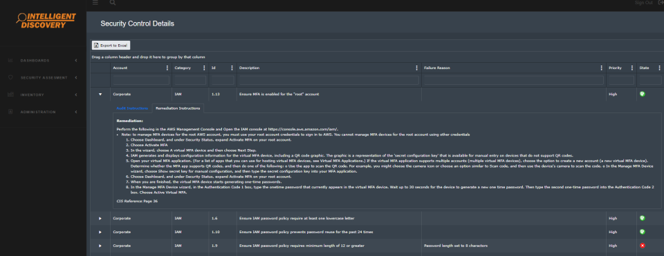This screenshot has width=664, height=256.
Task: Click the Export to Excel button
Action: (111, 46)
